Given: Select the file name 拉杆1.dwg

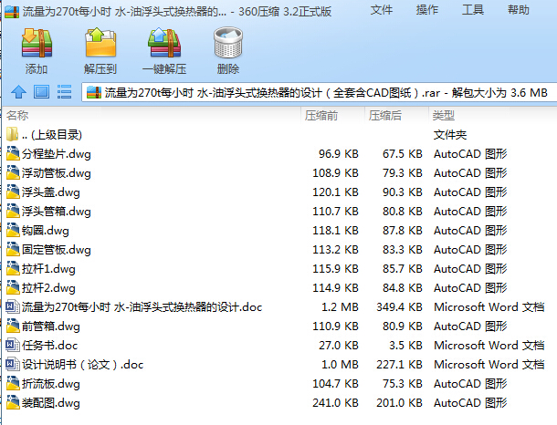Looking at the screenshot, I should tap(48, 269).
